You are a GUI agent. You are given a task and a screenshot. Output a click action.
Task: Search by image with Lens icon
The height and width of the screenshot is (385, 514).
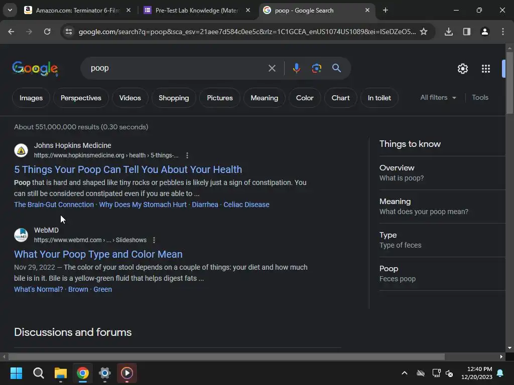point(316,68)
